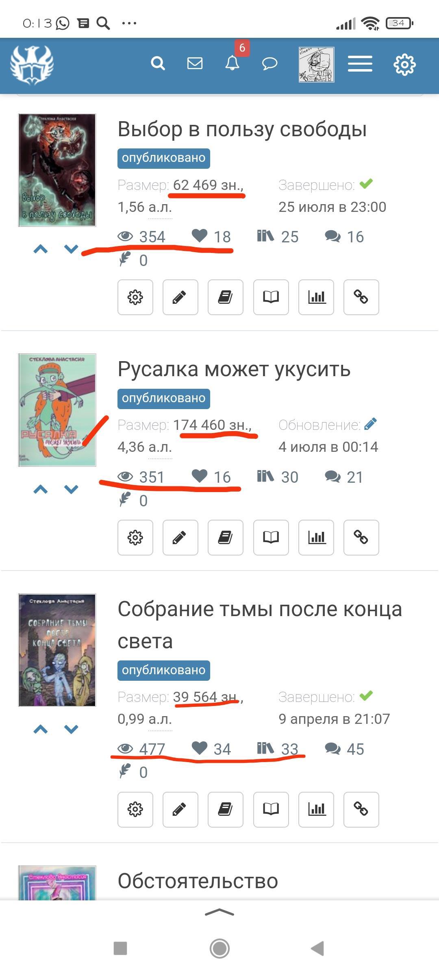The image size is (439, 976).
Task: Open the reading view for Выбор в пользу свободы
Action: point(271,297)
